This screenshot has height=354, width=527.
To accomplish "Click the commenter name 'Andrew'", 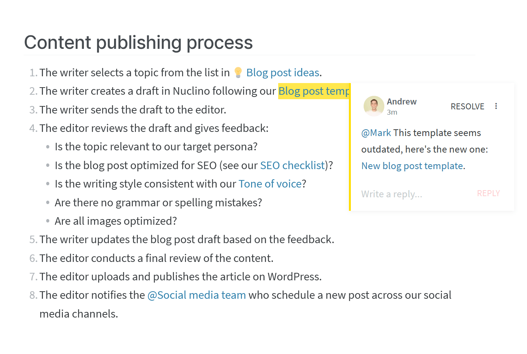I will coord(402,101).
